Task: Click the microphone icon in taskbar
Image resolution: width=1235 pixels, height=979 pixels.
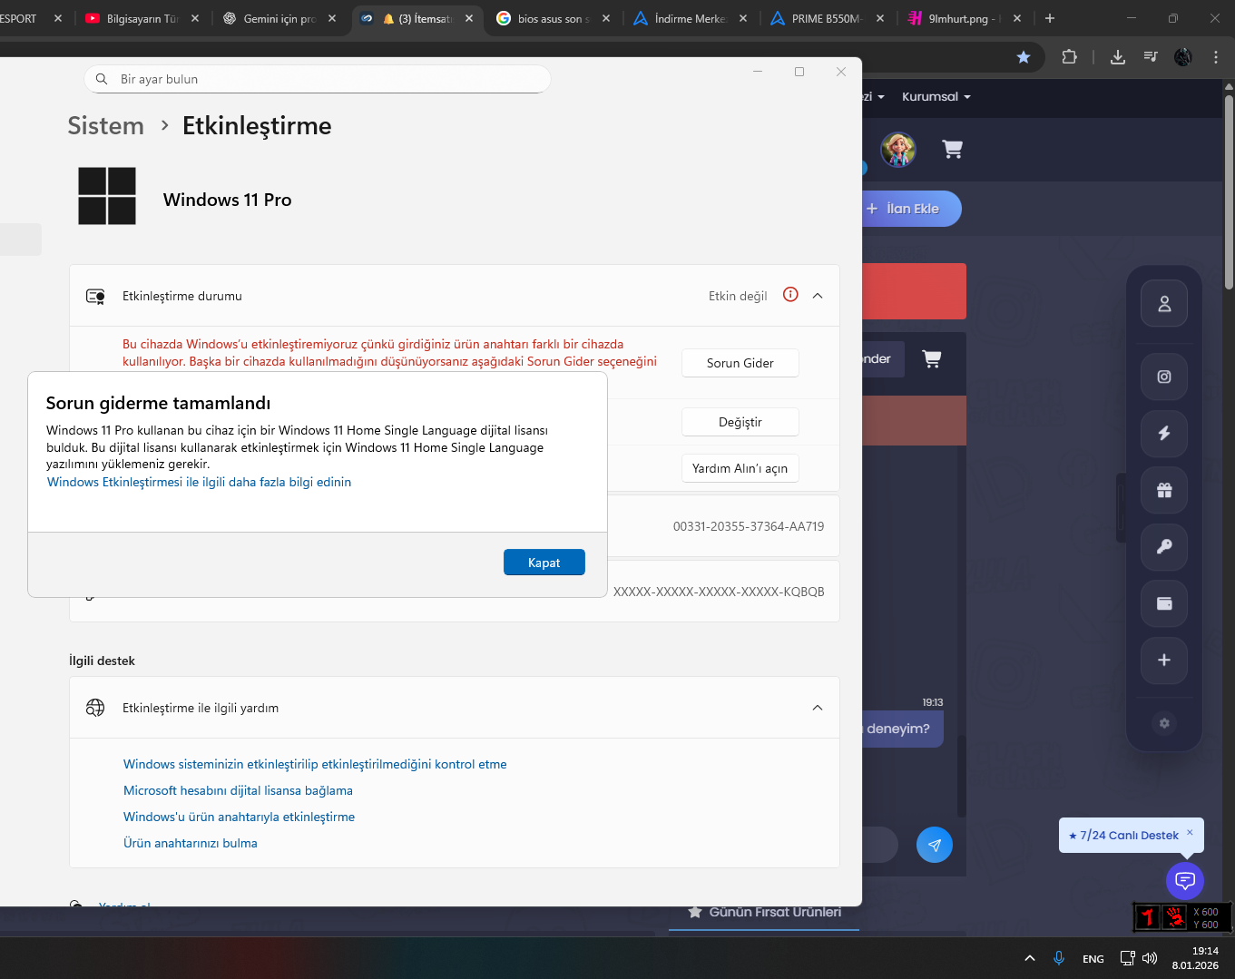Action: 1058,958
